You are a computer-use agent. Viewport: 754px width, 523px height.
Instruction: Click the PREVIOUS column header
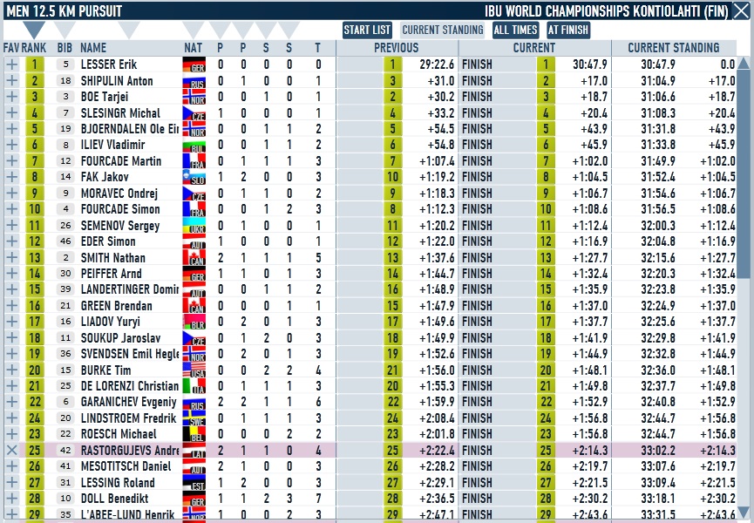397,48
